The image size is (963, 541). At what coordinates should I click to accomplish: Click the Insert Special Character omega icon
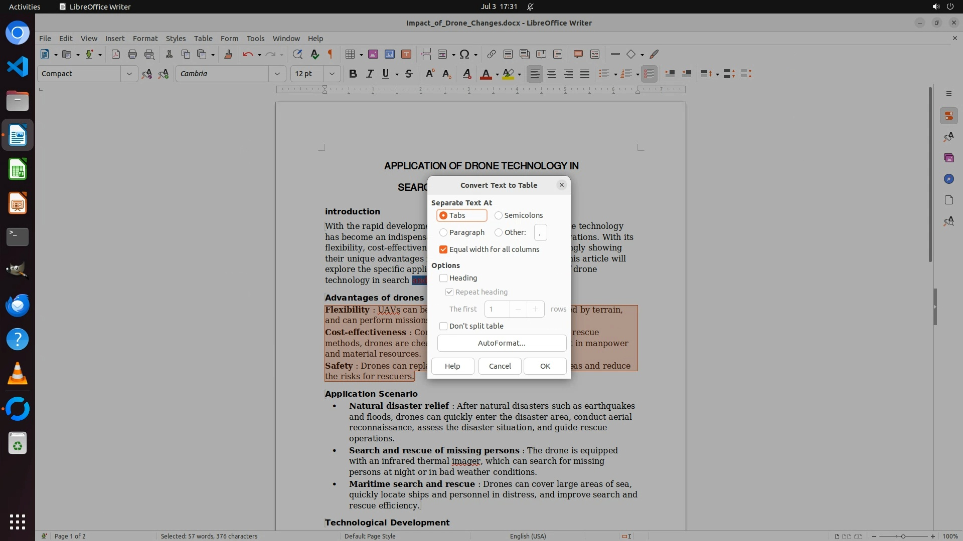(464, 54)
